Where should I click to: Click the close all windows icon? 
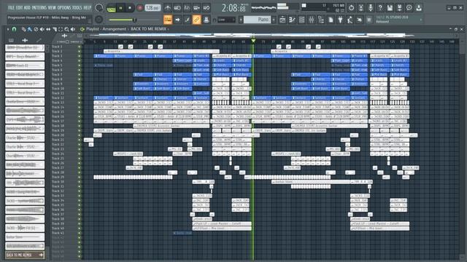tap(369, 20)
